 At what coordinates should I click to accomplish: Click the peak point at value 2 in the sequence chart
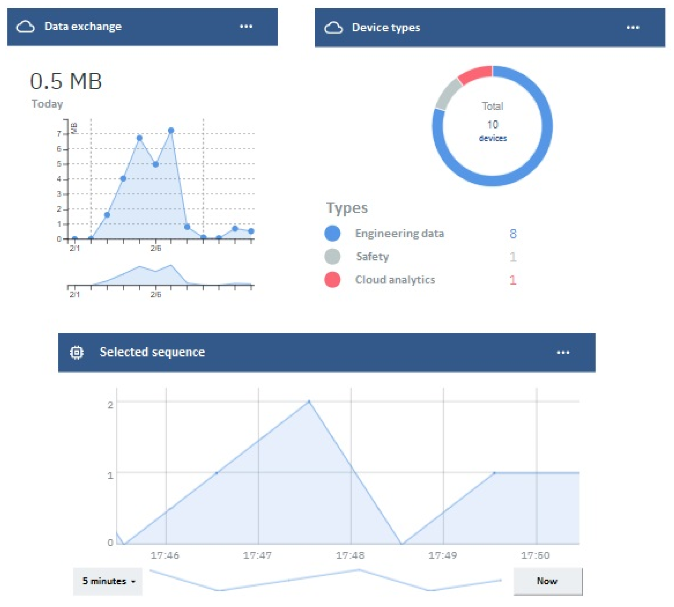309,402
